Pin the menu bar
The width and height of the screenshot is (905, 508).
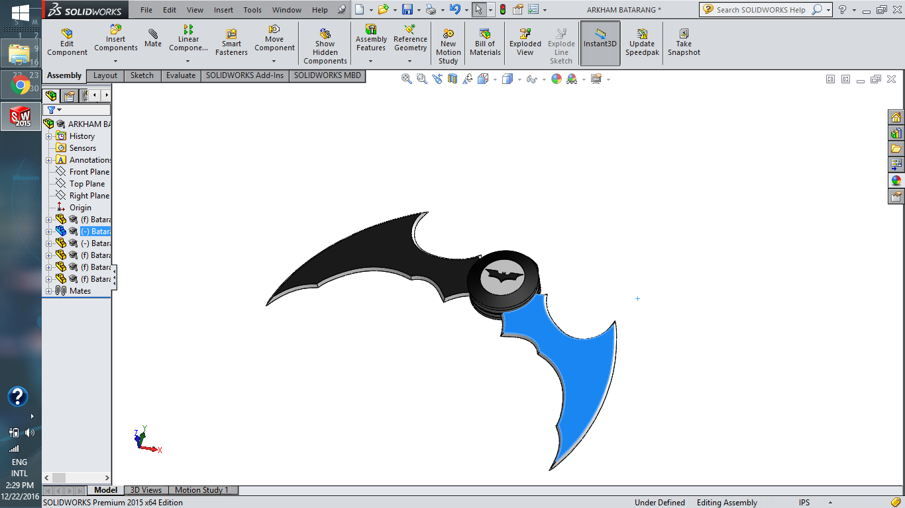pos(342,10)
